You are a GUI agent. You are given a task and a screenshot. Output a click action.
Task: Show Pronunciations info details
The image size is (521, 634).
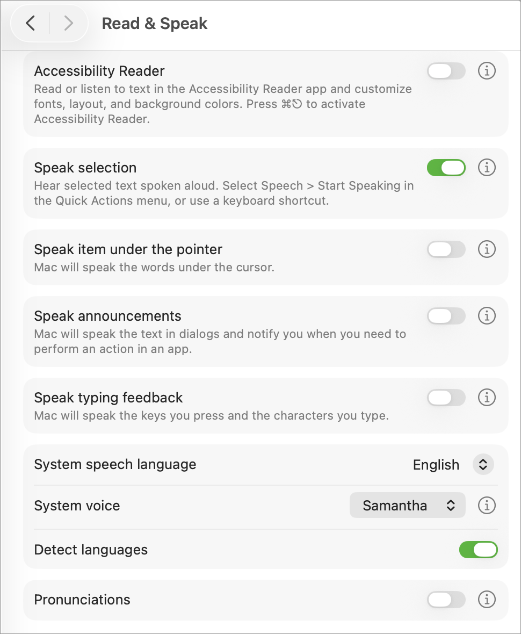(x=487, y=600)
